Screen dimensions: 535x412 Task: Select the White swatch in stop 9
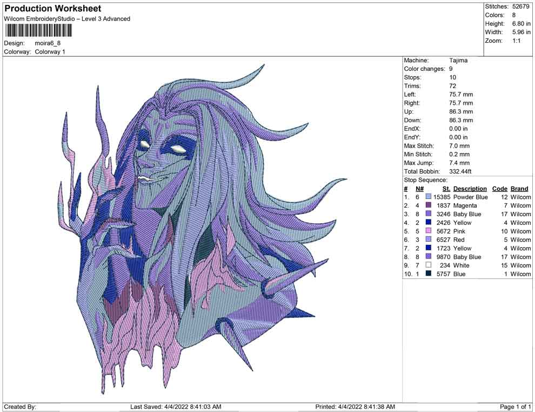click(x=429, y=265)
